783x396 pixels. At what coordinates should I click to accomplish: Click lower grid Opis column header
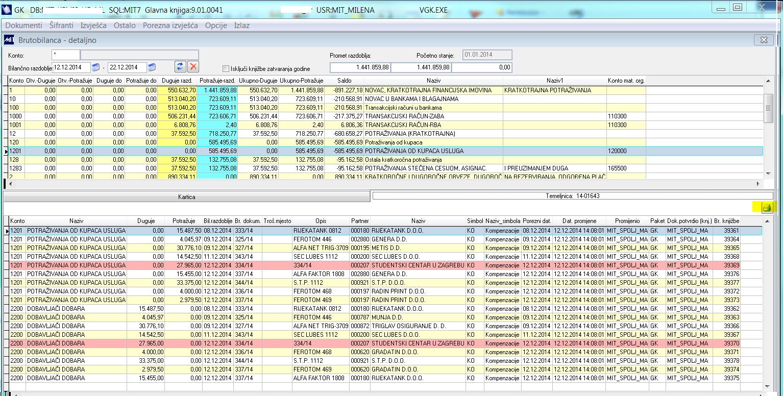[x=321, y=221]
